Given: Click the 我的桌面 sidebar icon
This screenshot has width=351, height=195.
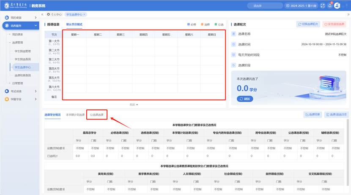Looking at the screenshot, I should [x=7, y=17].
